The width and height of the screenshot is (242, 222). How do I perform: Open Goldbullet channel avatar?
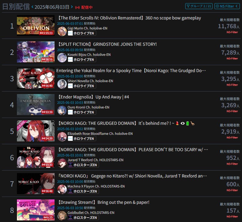[x=62, y=216]
